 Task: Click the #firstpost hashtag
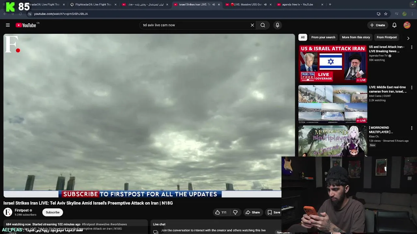(89, 224)
